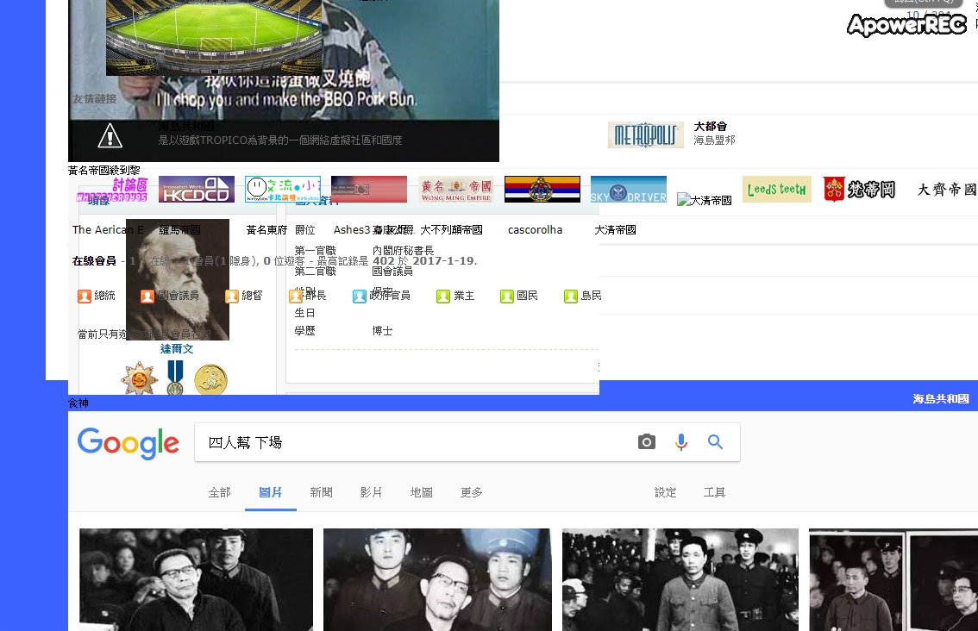Viewport: 978px width, 631px height.
Task: Click the star-shaped medal with red center
Action: [x=139, y=378]
